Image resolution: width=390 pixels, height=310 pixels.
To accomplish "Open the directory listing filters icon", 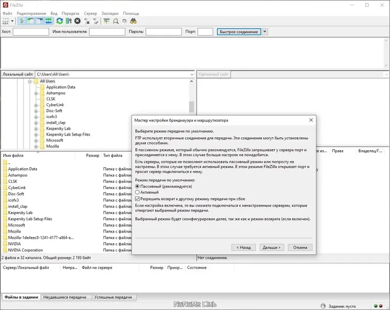I will [106, 21].
